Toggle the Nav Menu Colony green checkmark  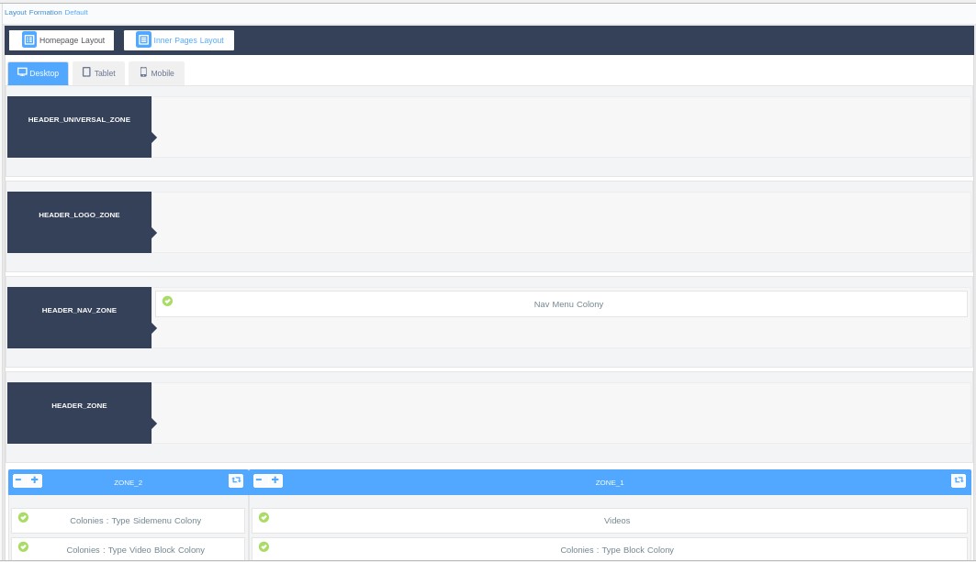(x=167, y=301)
